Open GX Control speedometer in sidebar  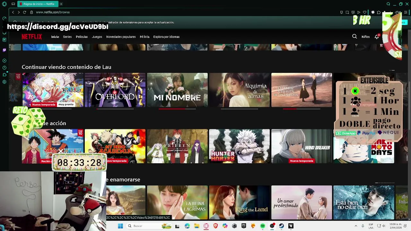(4, 18)
